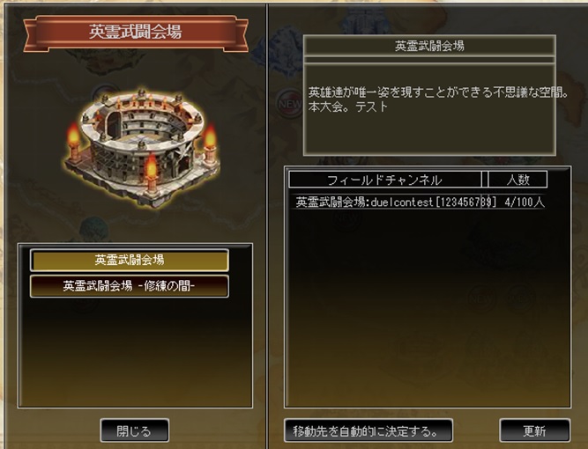Click the 4/100人 player count cell
The height and width of the screenshot is (449, 588).
tap(525, 202)
